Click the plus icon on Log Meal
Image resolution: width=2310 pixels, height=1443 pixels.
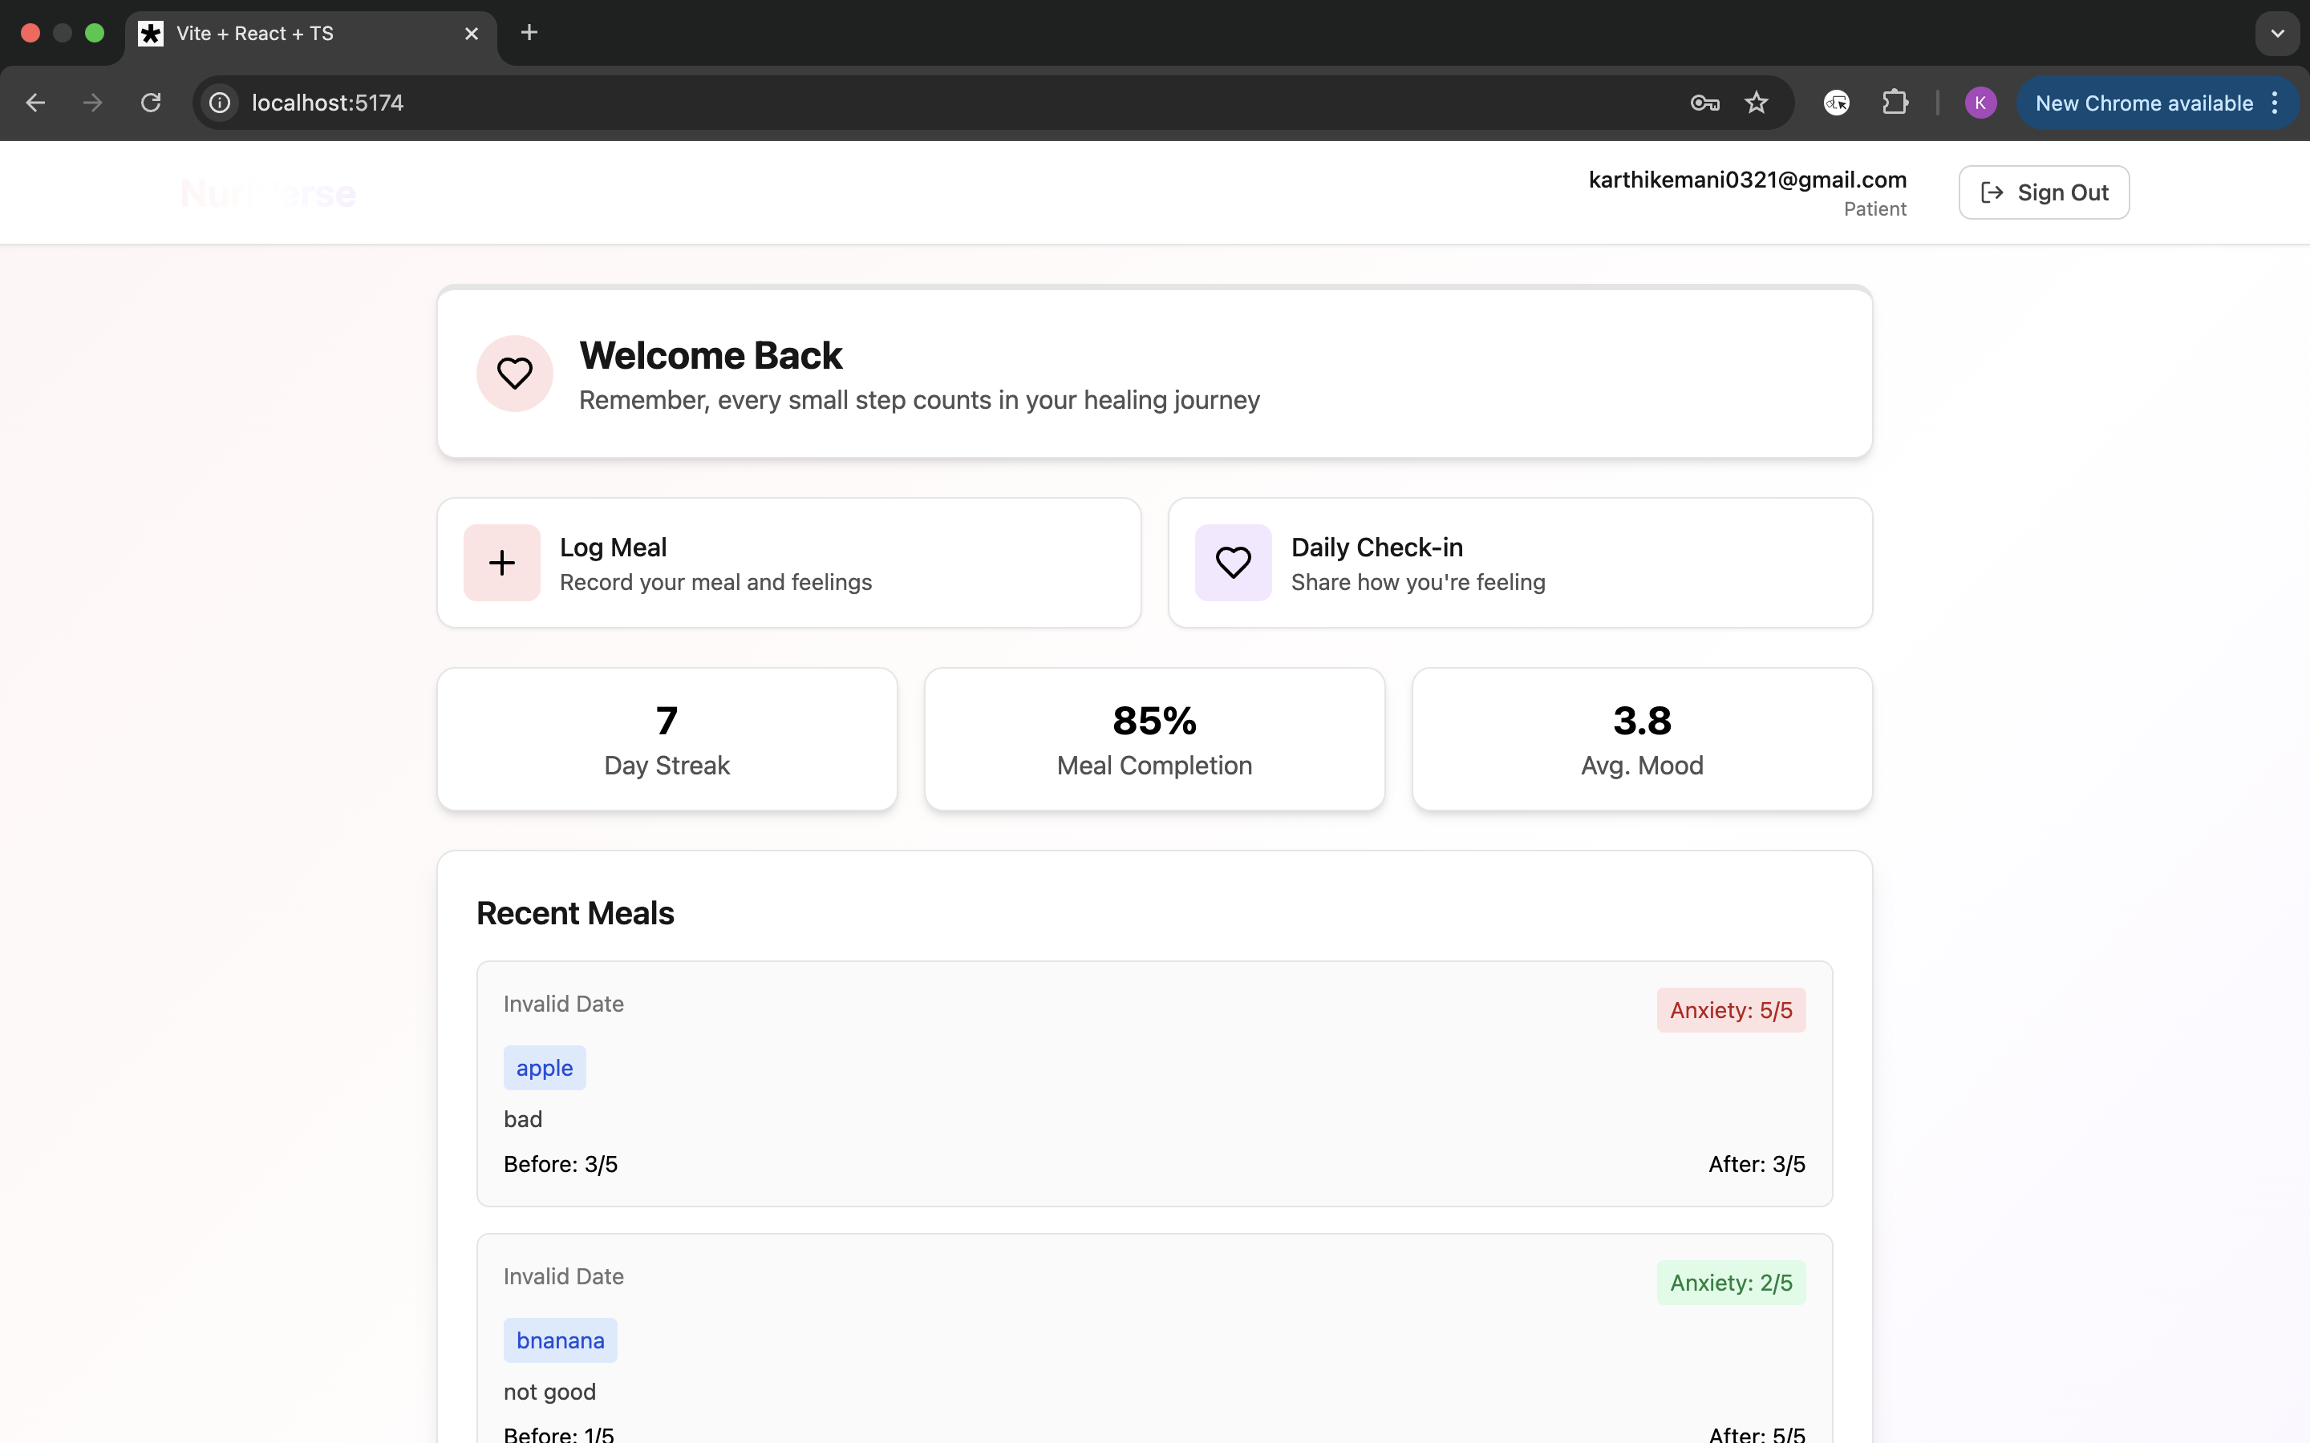tap(502, 562)
